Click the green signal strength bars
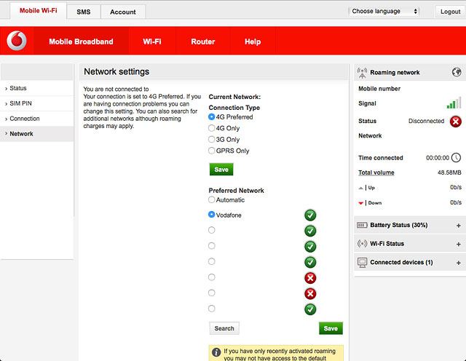The height and width of the screenshot is (361, 466). click(454, 103)
